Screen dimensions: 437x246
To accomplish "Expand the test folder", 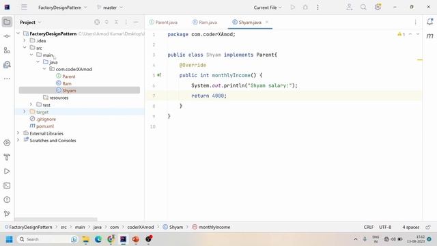I will pos(31,105).
